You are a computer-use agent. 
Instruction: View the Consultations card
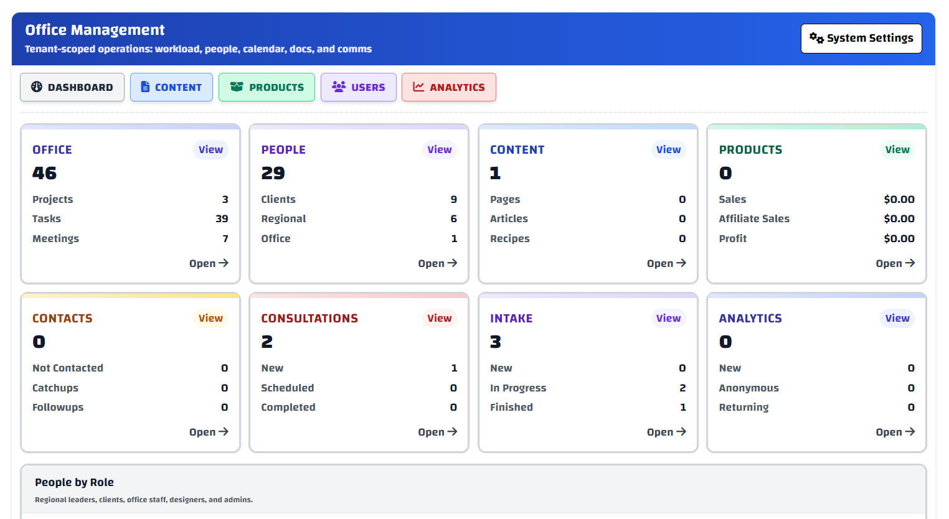439,318
